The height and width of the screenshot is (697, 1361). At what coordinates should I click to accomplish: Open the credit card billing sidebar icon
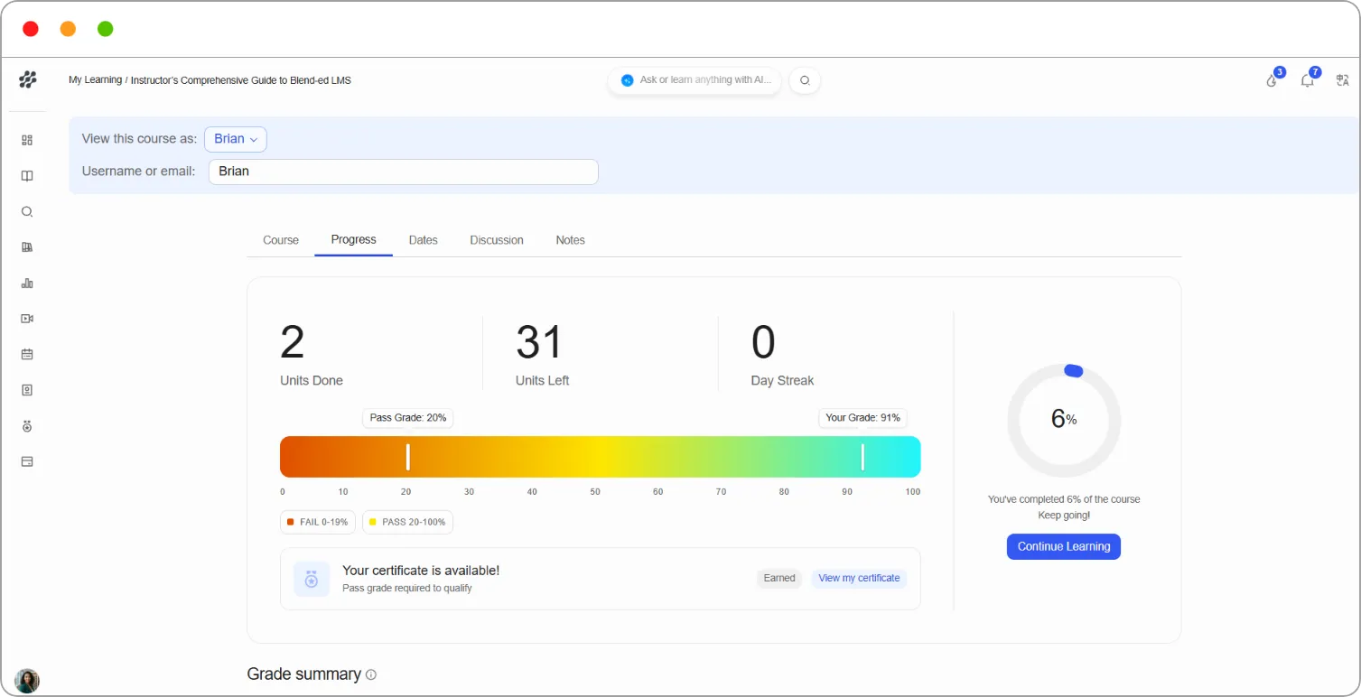[x=27, y=461]
